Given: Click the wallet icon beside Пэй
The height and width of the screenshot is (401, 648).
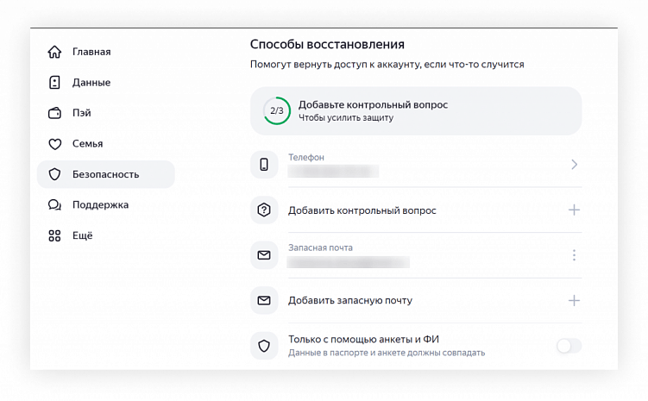Looking at the screenshot, I should 54,113.
